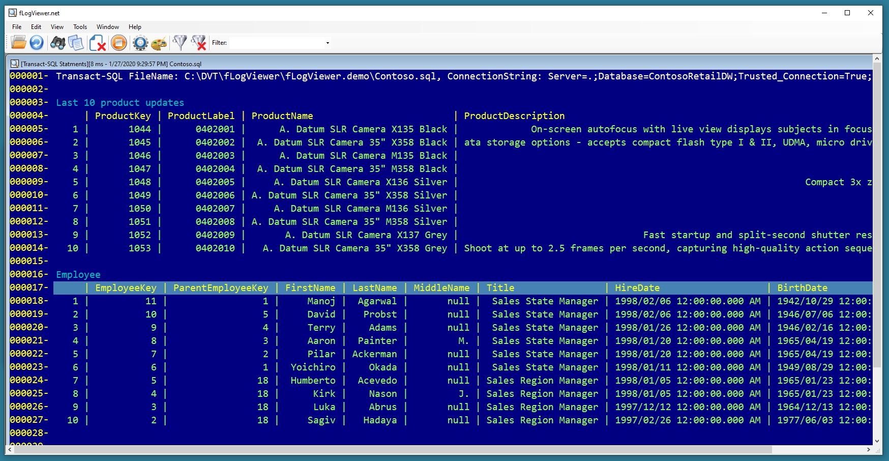Click line number 000001-

[29, 76]
